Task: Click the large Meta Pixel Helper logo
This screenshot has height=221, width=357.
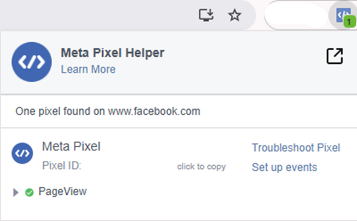Action: click(31, 62)
